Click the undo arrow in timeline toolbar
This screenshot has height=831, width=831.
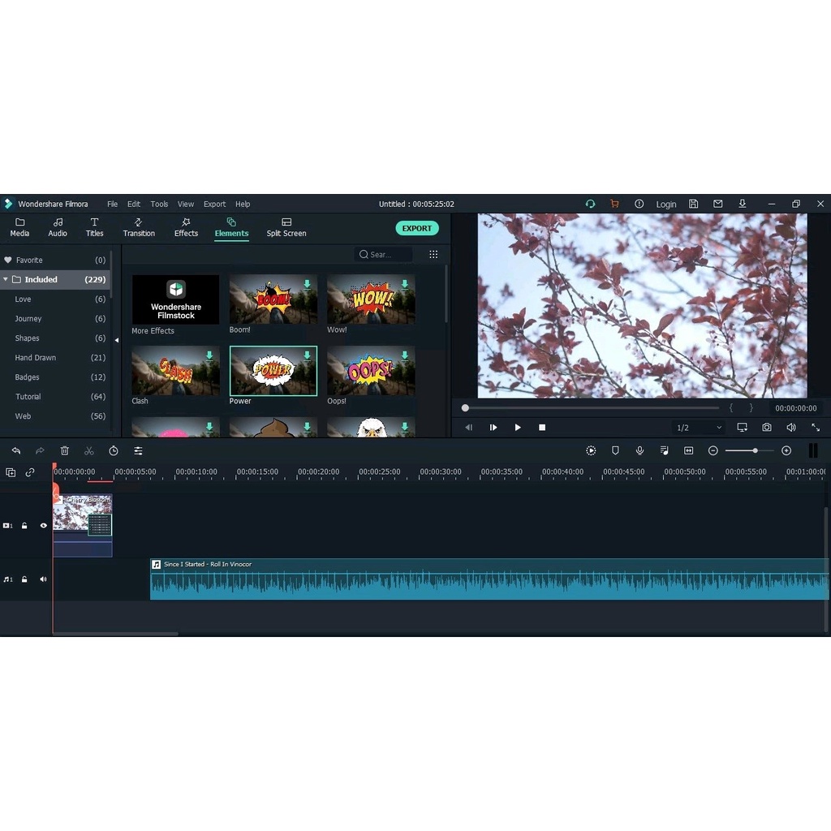tap(15, 450)
